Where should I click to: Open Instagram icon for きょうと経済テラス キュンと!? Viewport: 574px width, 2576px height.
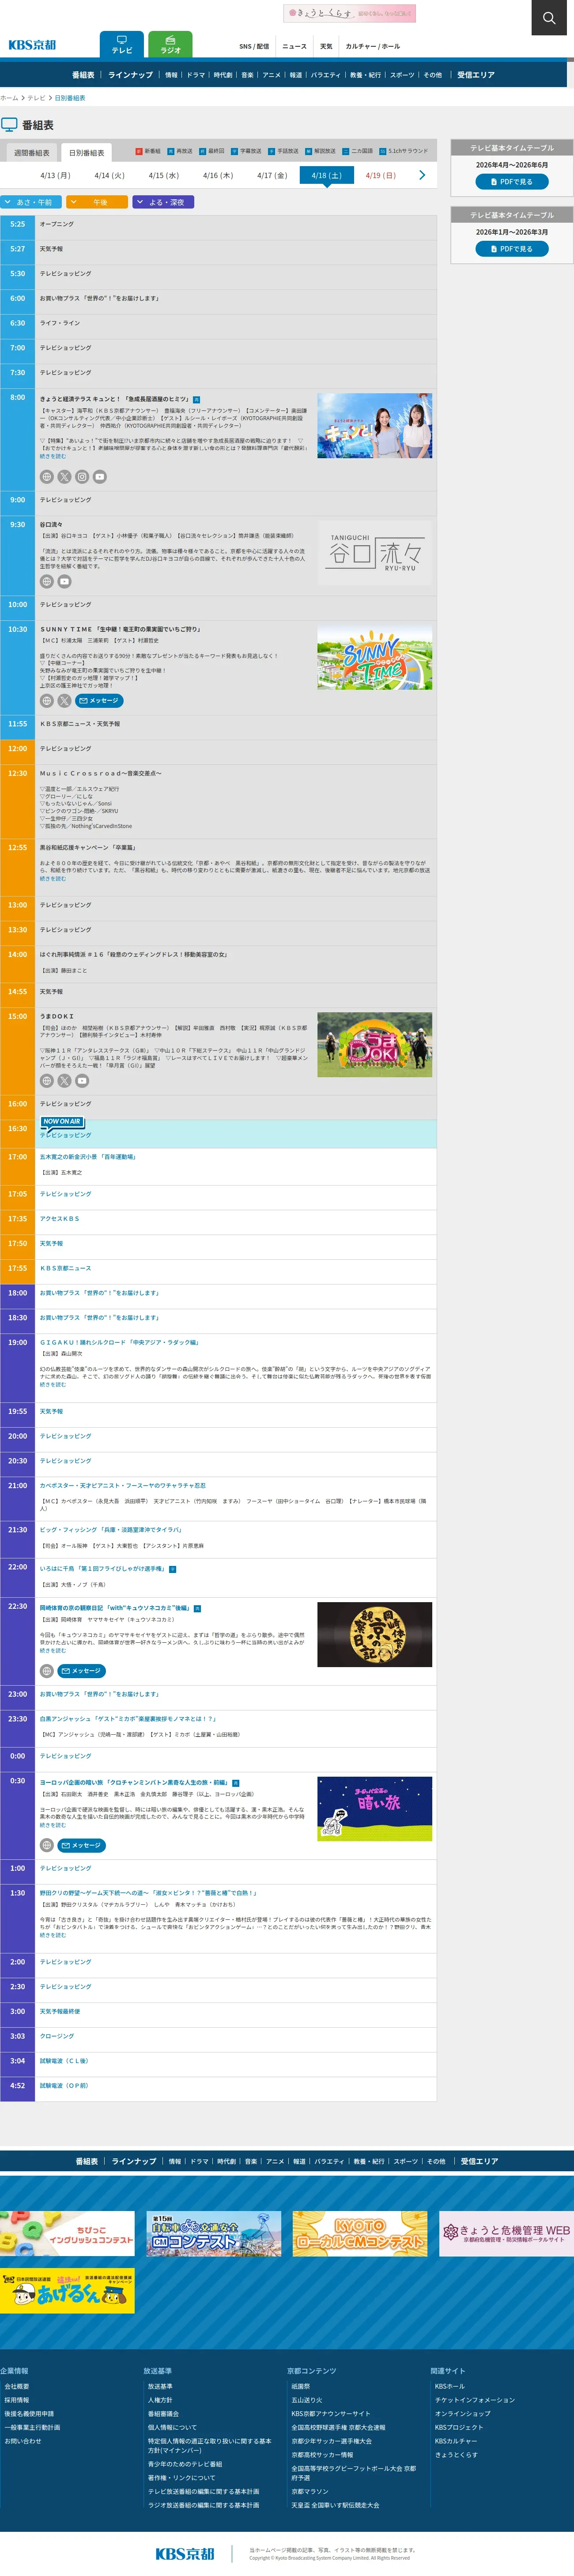(x=82, y=477)
